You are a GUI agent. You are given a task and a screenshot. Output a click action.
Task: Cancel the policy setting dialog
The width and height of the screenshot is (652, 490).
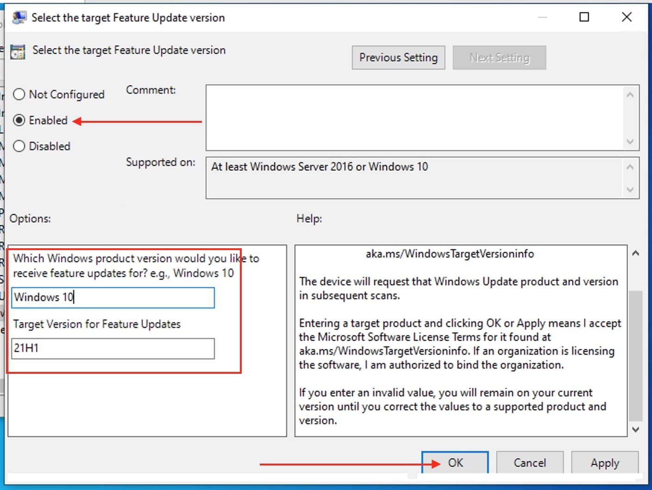pos(530,463)
